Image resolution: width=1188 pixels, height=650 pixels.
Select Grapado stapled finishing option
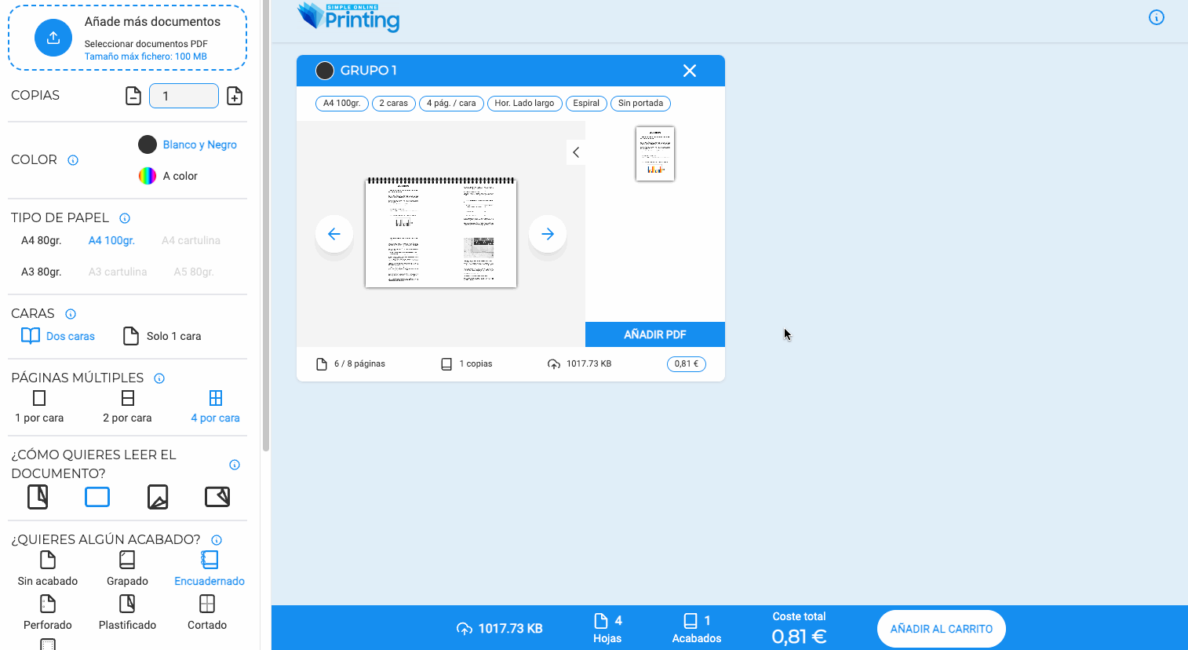click(127, 568)
